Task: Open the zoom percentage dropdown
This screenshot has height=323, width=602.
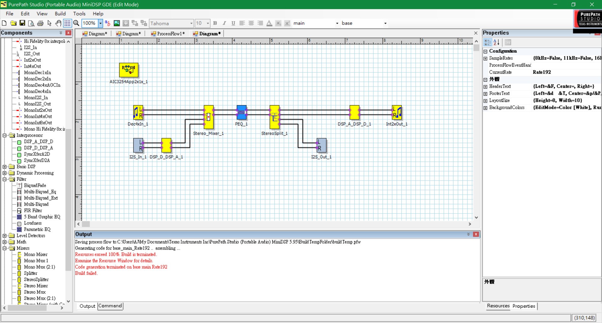Action: 100,23
